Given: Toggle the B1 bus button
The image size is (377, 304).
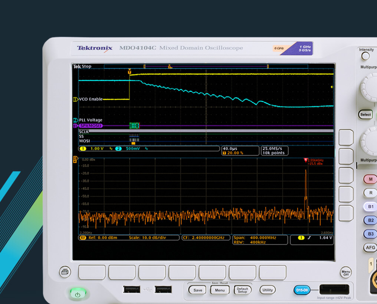Looking at the screenshot, I should click(371, 206).
